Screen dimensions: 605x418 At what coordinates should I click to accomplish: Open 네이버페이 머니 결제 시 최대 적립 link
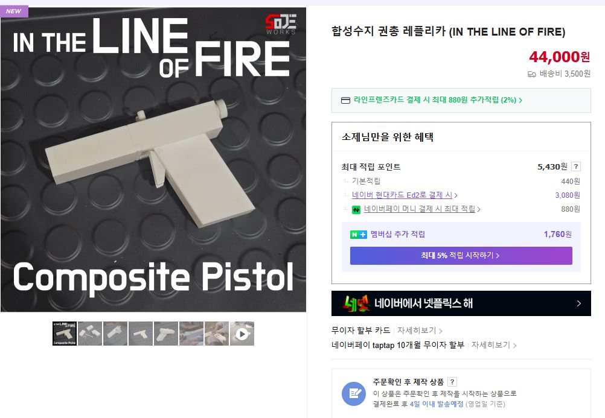(x=422, y=209)
